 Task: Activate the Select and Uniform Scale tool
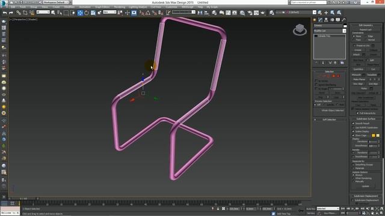93,13
